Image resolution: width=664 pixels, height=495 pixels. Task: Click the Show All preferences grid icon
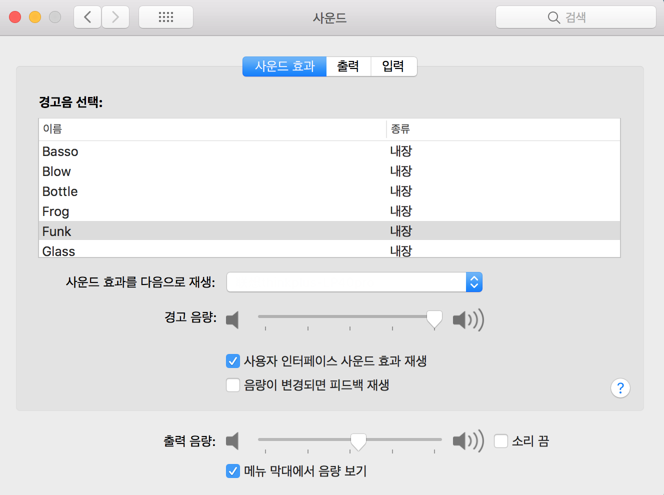click(x=165, y=16)
